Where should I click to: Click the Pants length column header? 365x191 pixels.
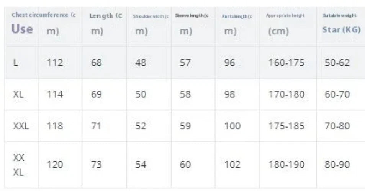coord(237,24)
